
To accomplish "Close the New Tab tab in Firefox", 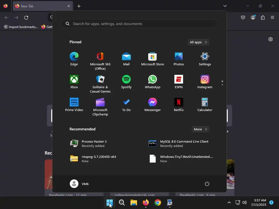I will (x=69, y=6).
